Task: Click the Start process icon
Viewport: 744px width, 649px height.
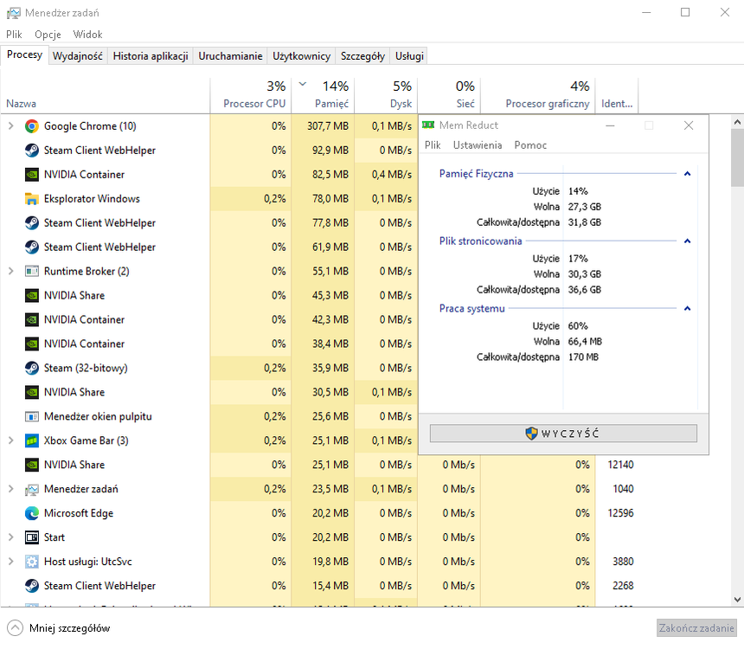Action: (32, 537)
